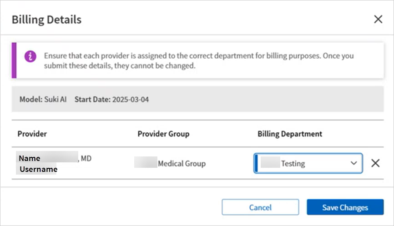Expand the Billing Department chevron arrow
Viewport: 394px width, 226px height.
pyautogui.click(x=354, y=163)
